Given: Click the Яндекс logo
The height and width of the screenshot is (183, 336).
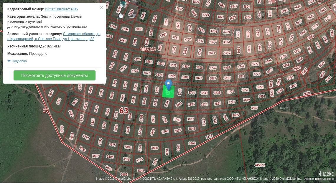Looking at the screenshot, I should [326, 174].
